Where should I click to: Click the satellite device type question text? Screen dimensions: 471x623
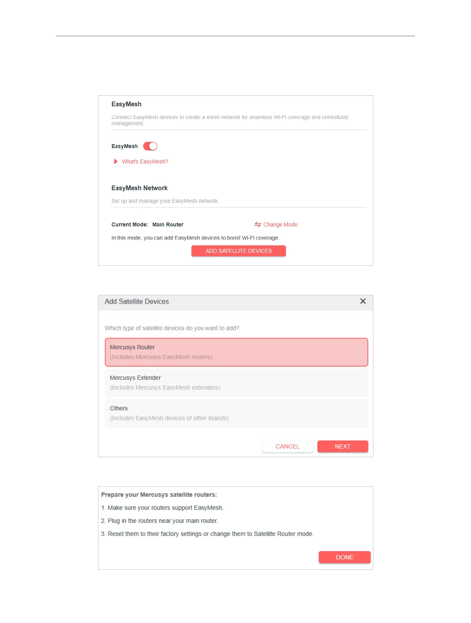(x=172, y=328)
